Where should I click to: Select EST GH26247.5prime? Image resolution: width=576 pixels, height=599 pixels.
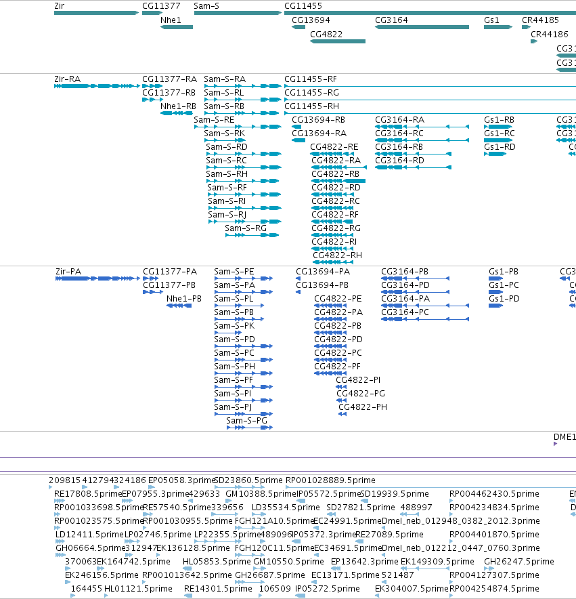[519, 562]
